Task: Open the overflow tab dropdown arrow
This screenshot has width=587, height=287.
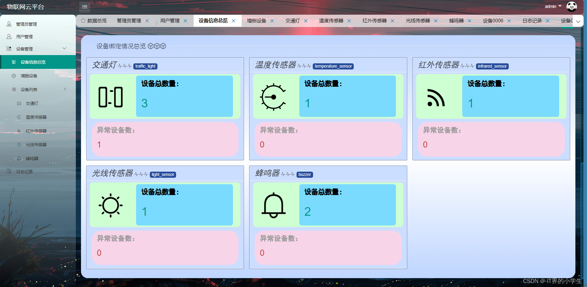Action: 578,21
